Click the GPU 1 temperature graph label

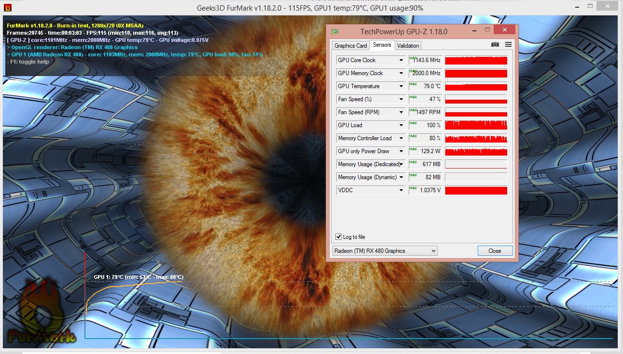click(x=138, y=277)
